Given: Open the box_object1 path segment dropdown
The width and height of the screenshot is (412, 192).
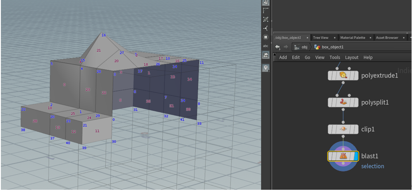Looking at the screenshot, I should (x=330, y=47).
